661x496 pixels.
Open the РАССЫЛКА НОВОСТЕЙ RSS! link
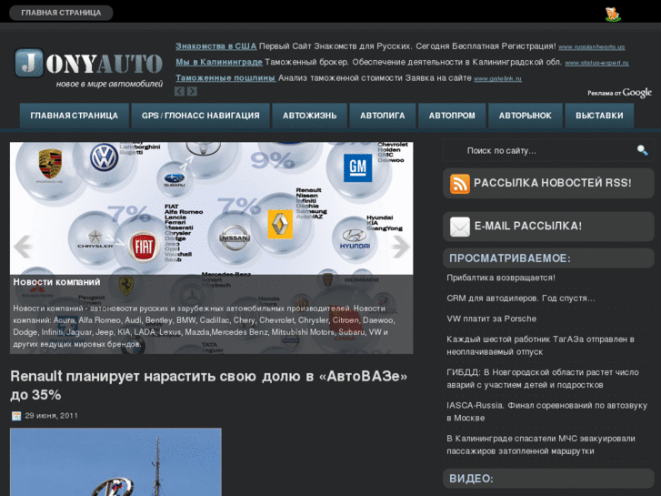coord(552,183)
